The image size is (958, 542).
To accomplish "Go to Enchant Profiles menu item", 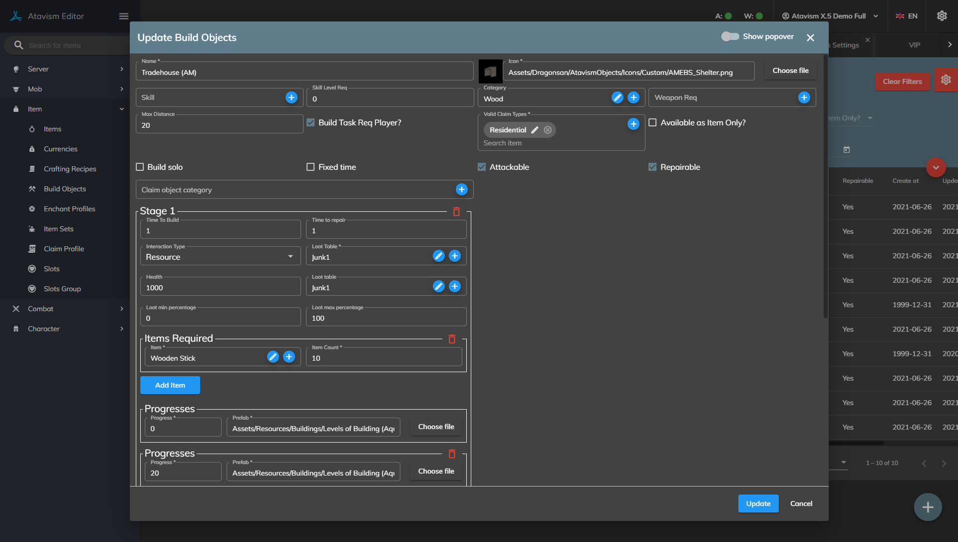I will point(69,209).
